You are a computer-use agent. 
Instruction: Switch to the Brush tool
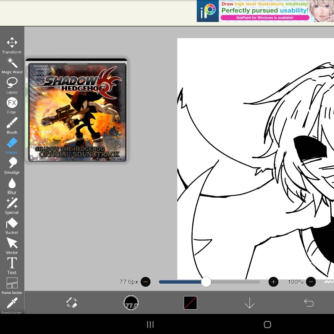coord(12,126)
